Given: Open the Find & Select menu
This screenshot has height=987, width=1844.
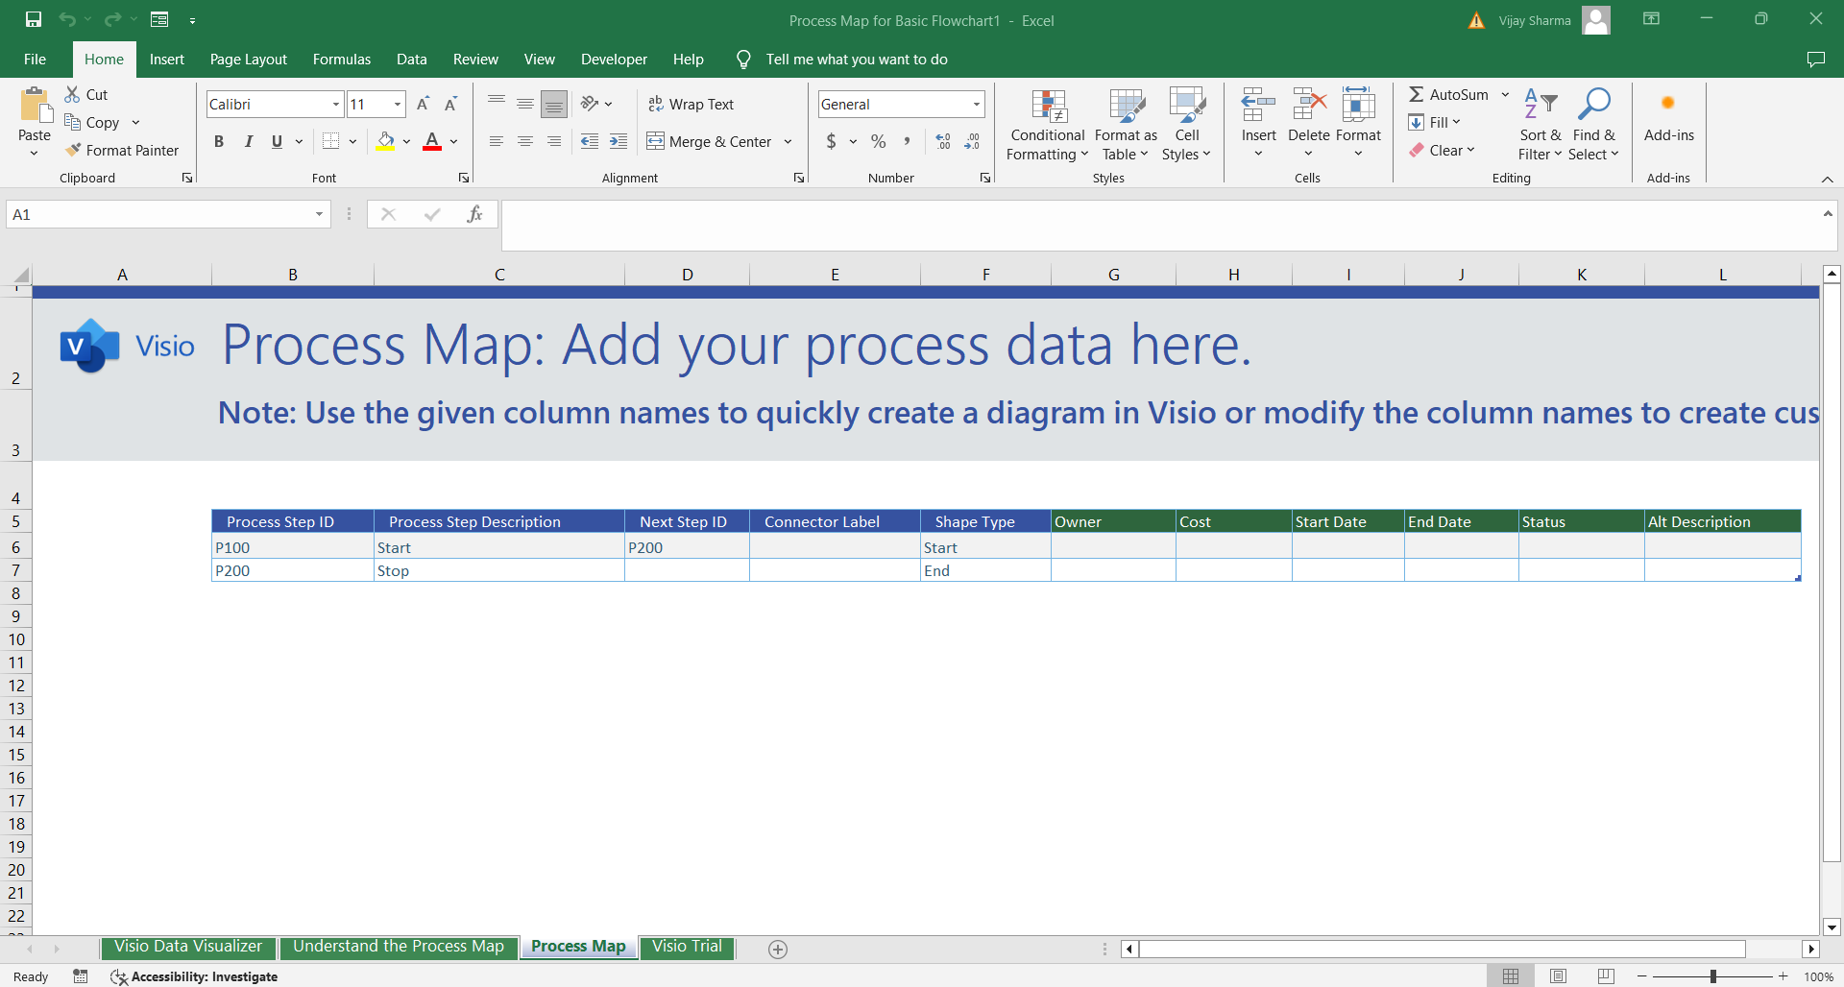Looking at the screenshot, I should (1593, 126).
